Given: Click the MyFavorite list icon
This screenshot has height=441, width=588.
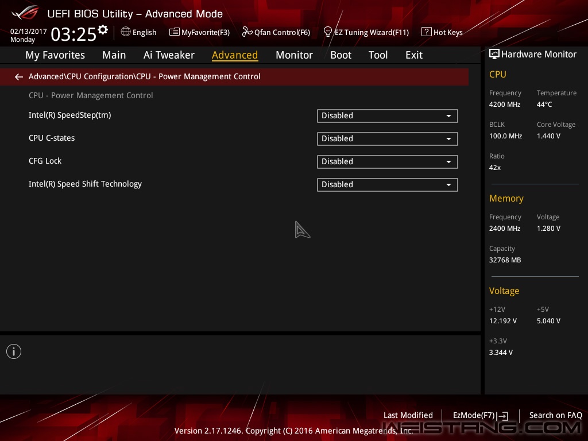Looking at the screenshot, I should [x=175, y=32].
